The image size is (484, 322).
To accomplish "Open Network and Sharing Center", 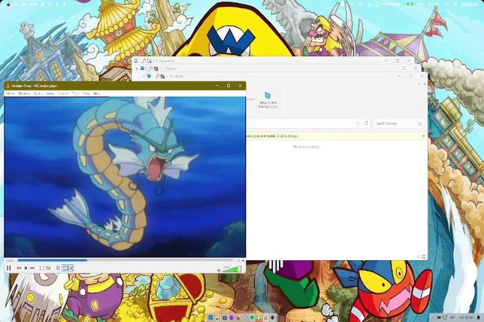I will (268, 100).
